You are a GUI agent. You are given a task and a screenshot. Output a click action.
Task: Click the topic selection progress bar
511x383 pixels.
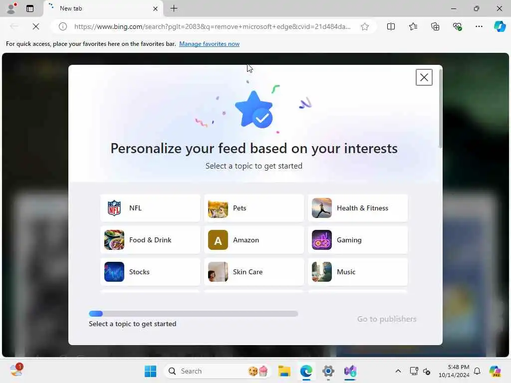tap(193, 314)
